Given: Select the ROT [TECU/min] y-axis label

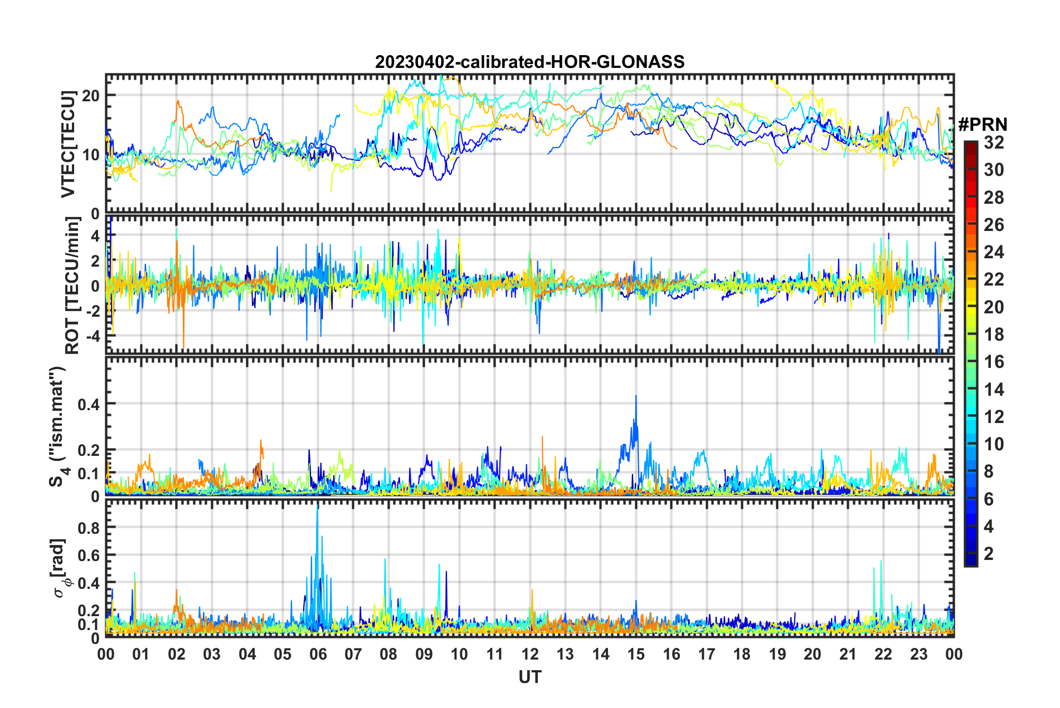Looking at the screenshot, I should [x=72, y=286].
